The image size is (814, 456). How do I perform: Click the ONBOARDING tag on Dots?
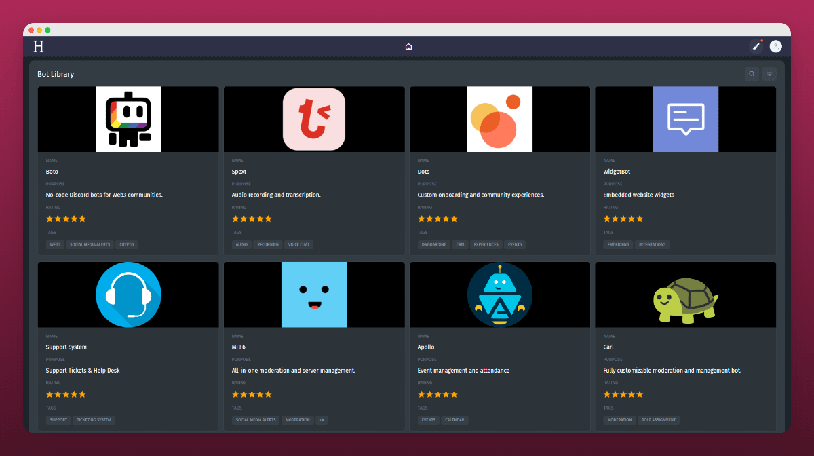pos(434,244)
